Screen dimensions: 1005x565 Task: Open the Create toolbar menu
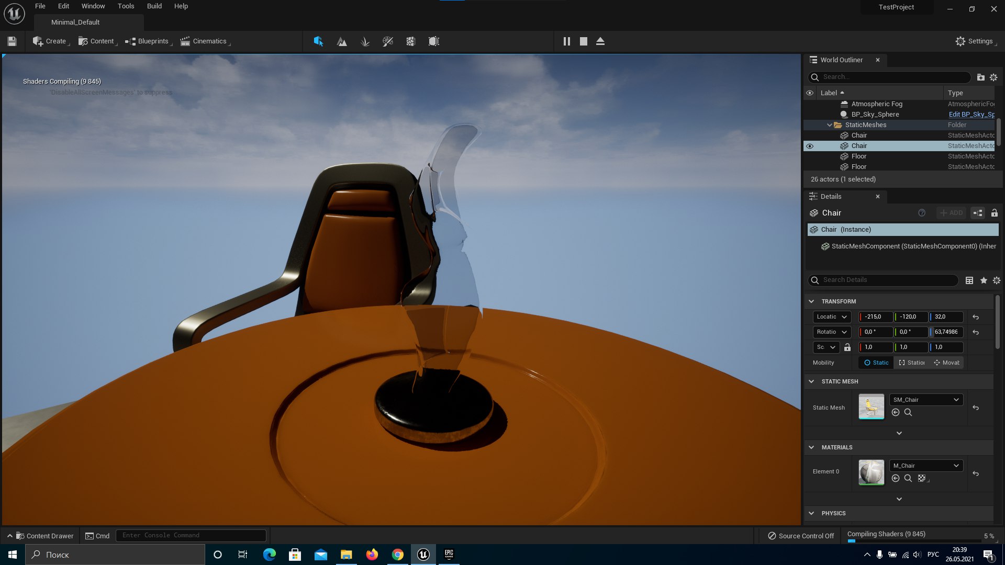(x=51, y=41)
